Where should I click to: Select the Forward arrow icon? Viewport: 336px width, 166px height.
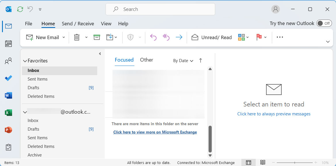click(x=179, y=37)
